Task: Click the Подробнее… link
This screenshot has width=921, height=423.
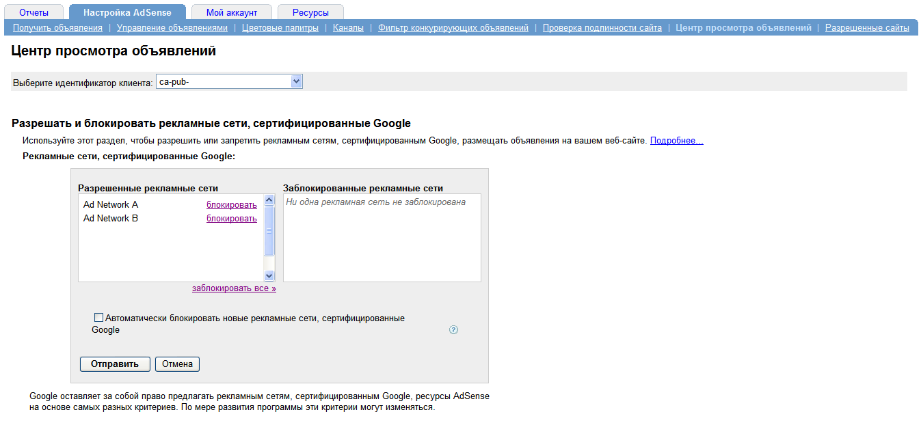Action: [676, 141]
